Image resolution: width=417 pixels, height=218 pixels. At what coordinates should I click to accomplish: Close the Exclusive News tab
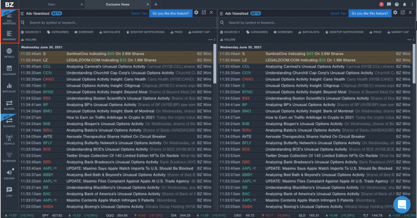point(148,4)
